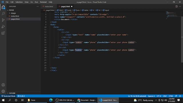Screen dimensions: 183x103
Task: Show hidden system tray icons
Action: point(156,100)
